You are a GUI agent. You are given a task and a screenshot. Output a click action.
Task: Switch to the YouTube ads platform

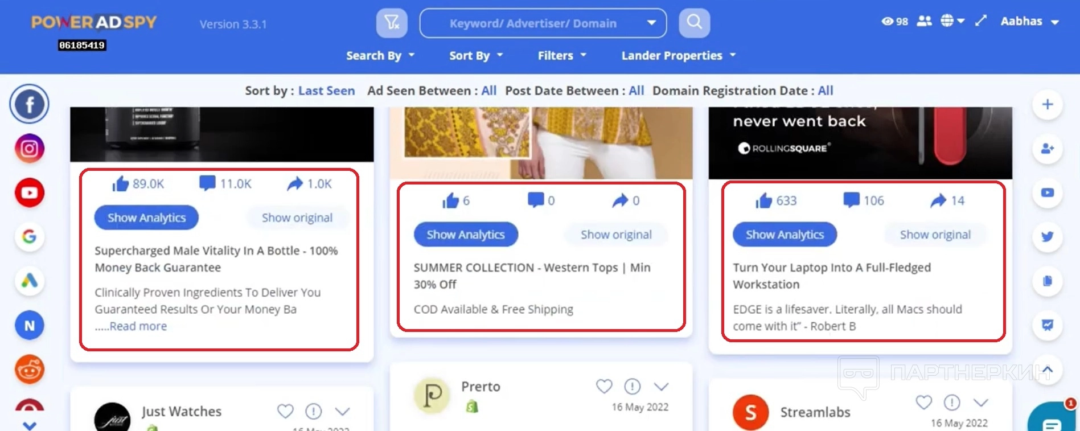[29, 192]
